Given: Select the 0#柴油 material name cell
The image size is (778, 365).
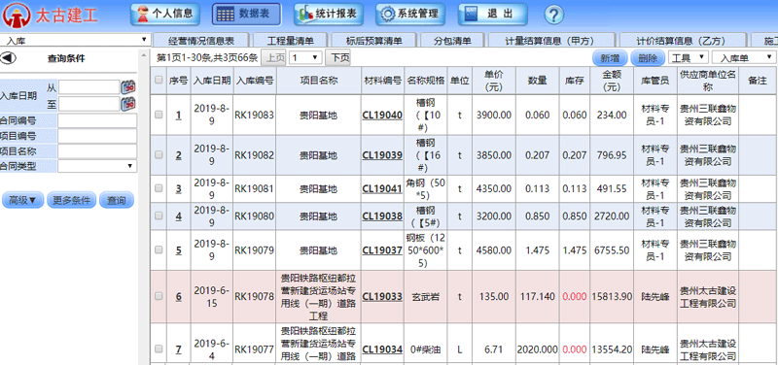Looking at the screenshot, I should click(x=426, y=349).
